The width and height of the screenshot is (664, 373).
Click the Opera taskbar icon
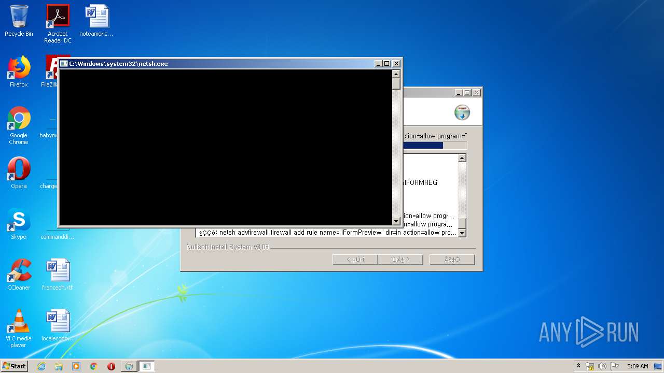coord(111,366)
